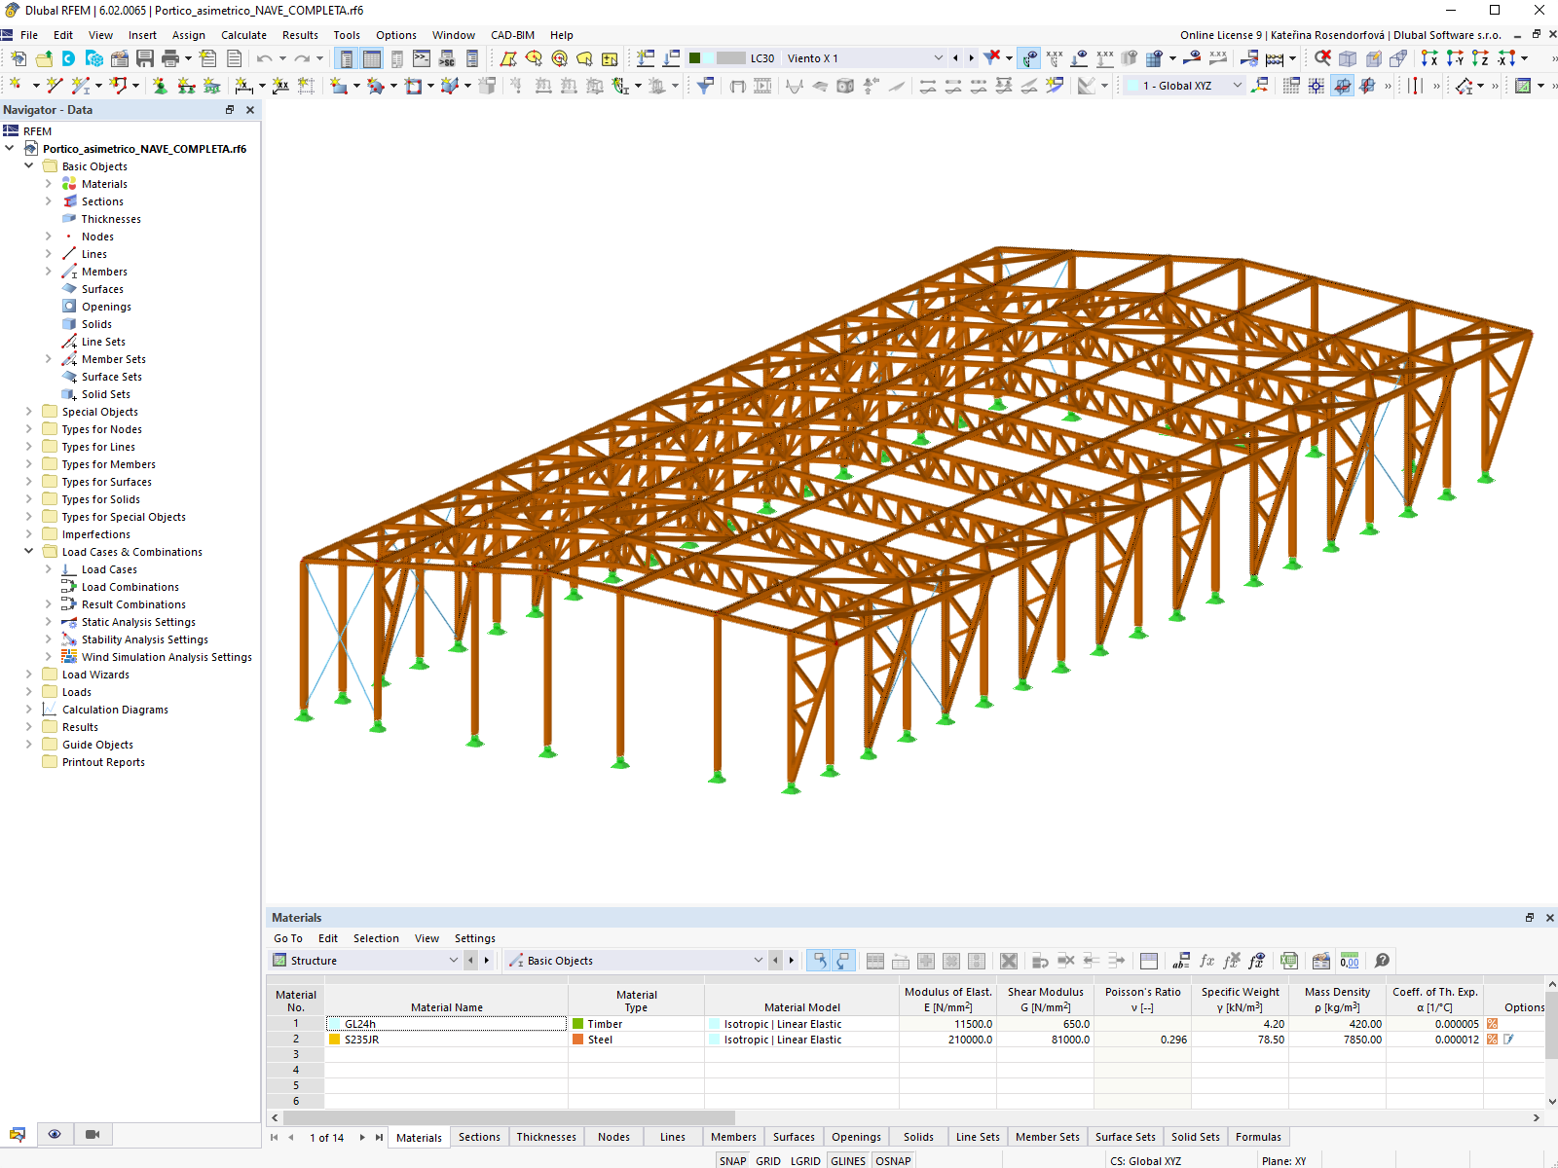Enable the SNAP toggle in the status bar
The height and width of the screenshot is (1168, 1558).
click(732, 1159)
